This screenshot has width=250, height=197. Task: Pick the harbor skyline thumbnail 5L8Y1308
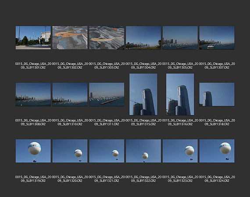point(33,95)
